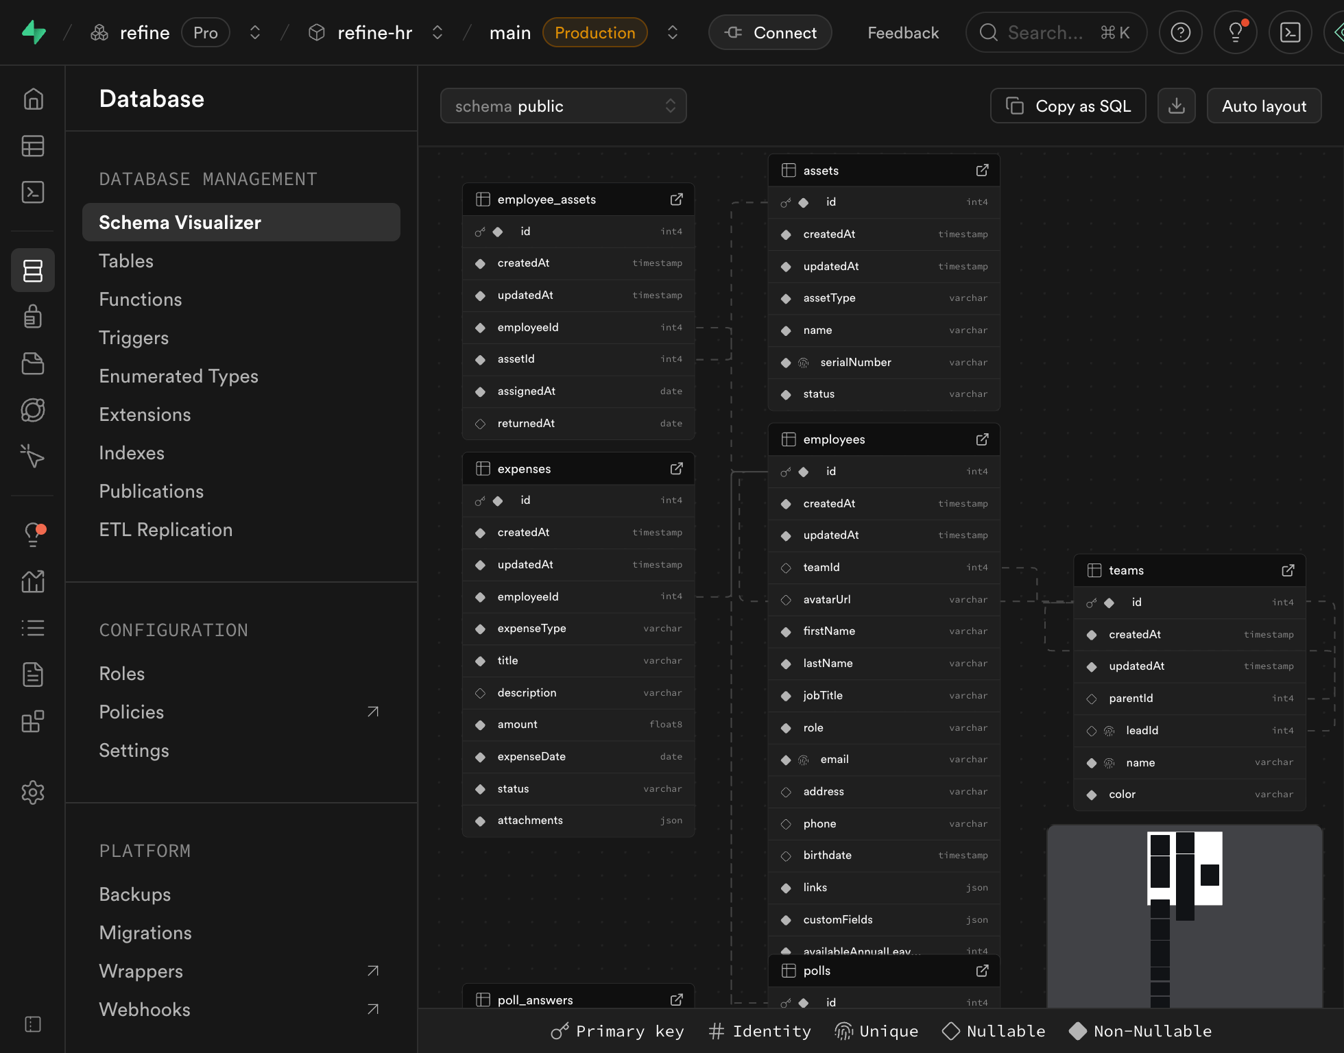Open the help question mark icon
The width and height of the screenshot is (1344, 1053).
click(1180, 32)
